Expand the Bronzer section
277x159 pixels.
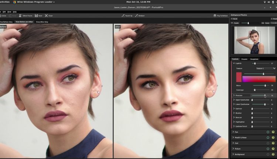tap(234, 118)
